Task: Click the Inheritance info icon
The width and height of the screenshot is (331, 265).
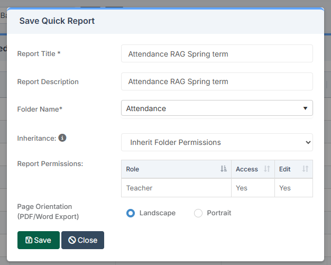Action: 62,138
